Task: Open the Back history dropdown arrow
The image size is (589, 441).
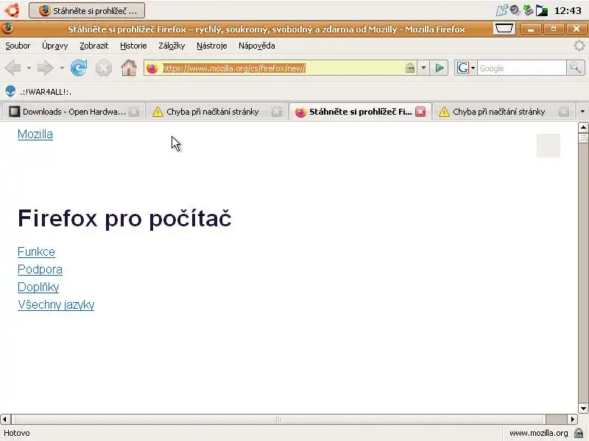Action: [x=29, y=68]
